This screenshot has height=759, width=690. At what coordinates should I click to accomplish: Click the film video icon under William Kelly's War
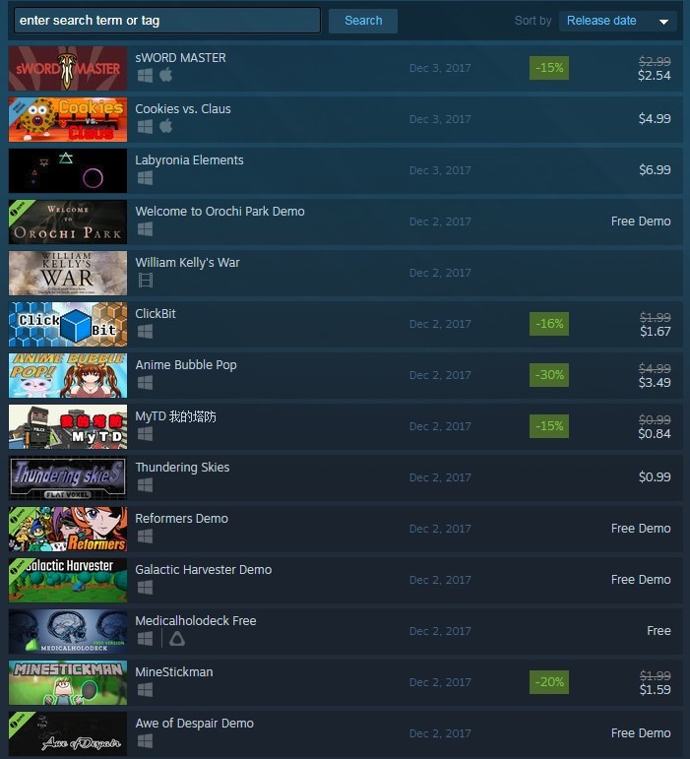(x=146, y=281)
